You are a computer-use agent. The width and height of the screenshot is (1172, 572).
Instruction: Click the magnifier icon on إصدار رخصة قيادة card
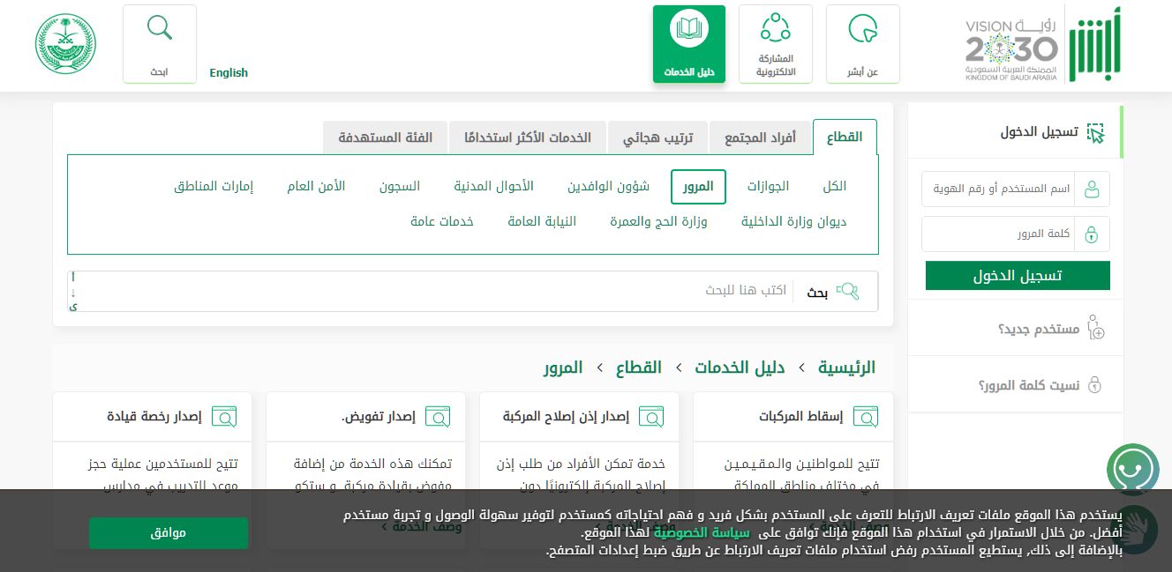coord(224,416)
